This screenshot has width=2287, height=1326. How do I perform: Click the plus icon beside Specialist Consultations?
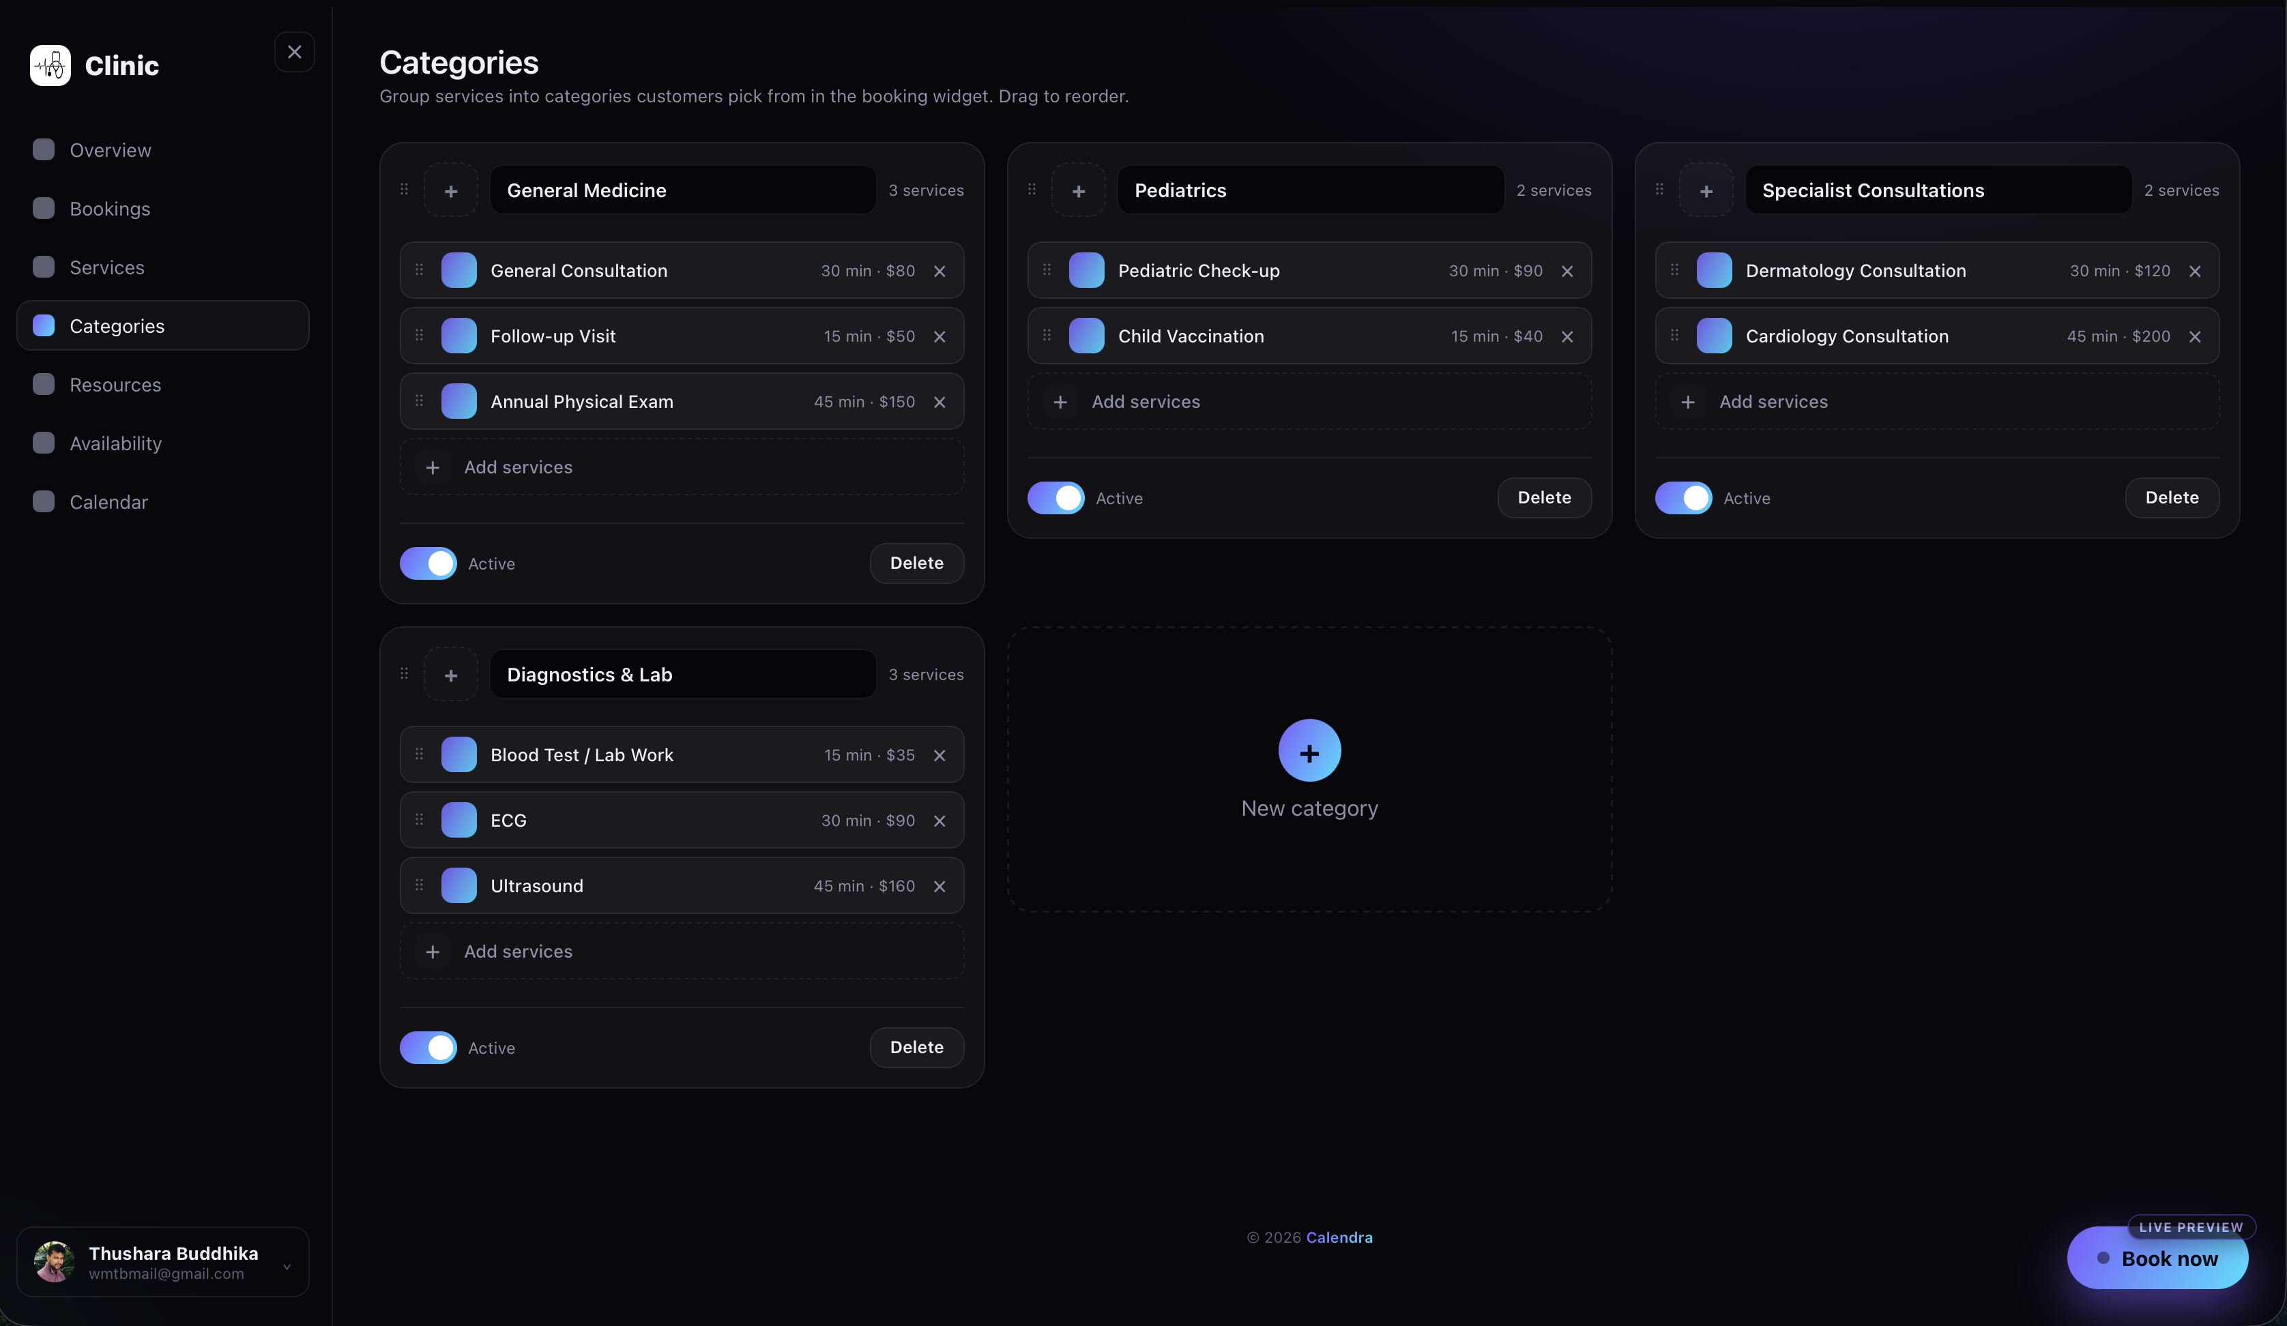1706,190
